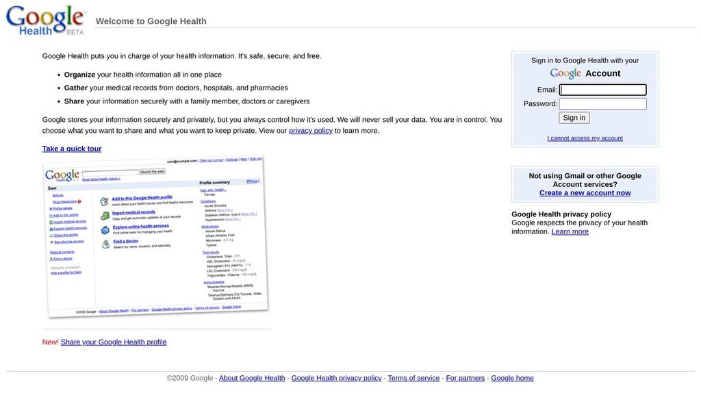This screenshot has width=701, height=393.
Task: Click 'Create a new account now'
Action: pos(585,193)
